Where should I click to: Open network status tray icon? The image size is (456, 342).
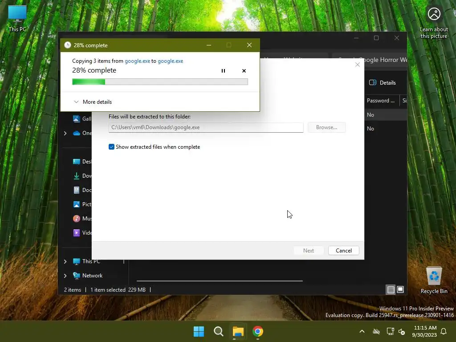[390, 331]
